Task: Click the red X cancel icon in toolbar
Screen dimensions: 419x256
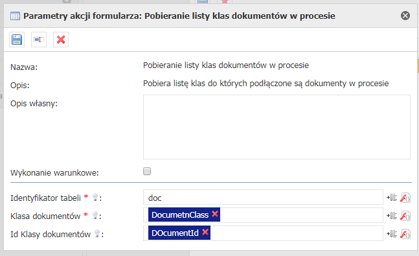Action: click(61, 40)
